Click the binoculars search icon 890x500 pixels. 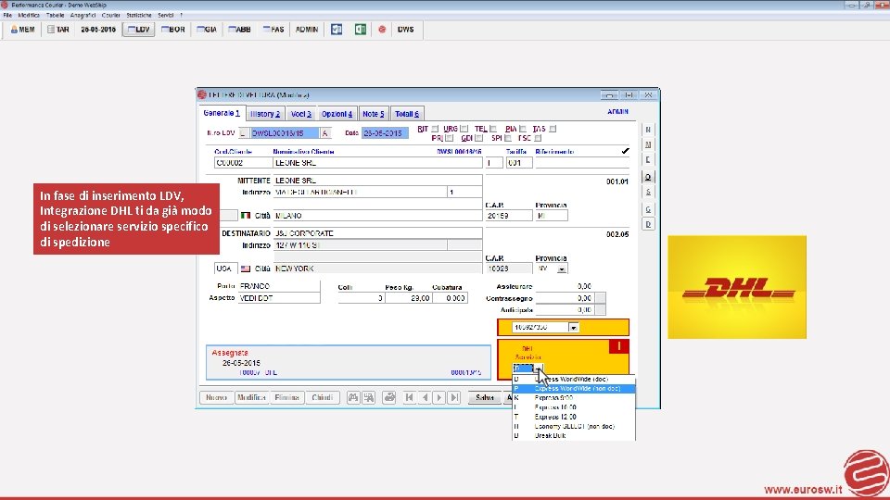pos(353,398)
